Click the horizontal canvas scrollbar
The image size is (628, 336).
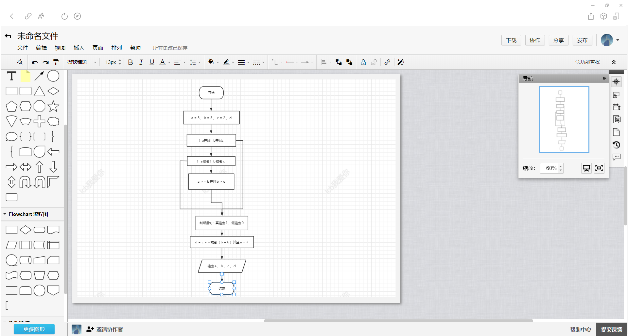[x=398, y=321]
